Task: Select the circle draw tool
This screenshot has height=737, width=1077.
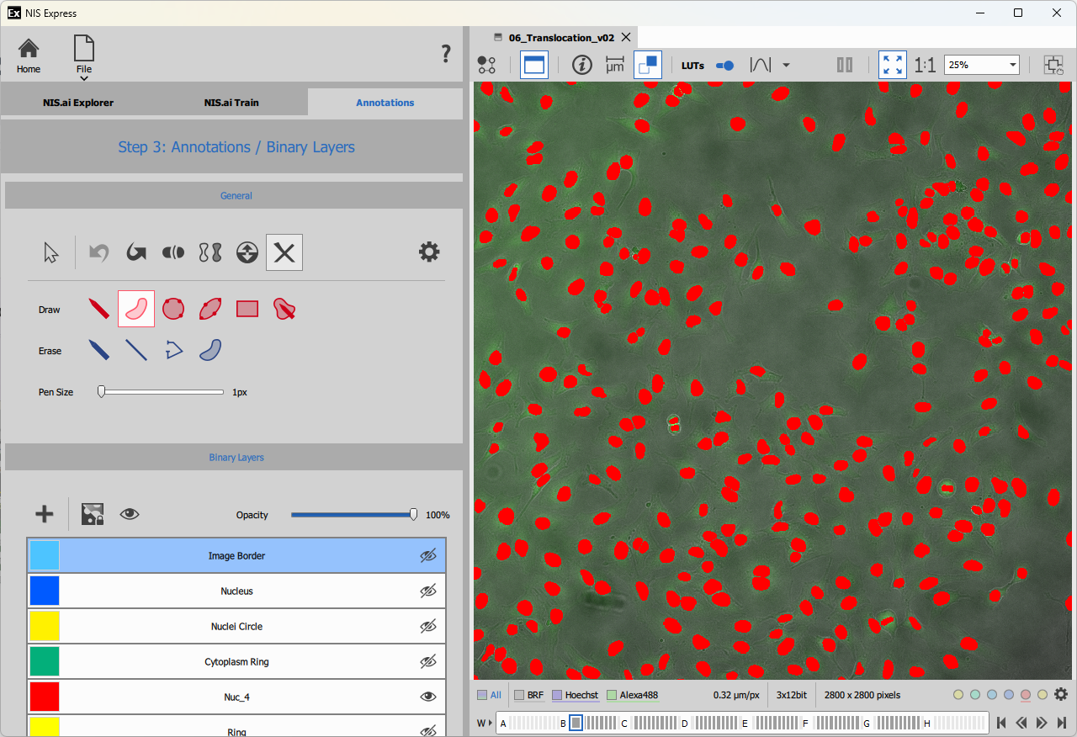Action: point(173,309)
